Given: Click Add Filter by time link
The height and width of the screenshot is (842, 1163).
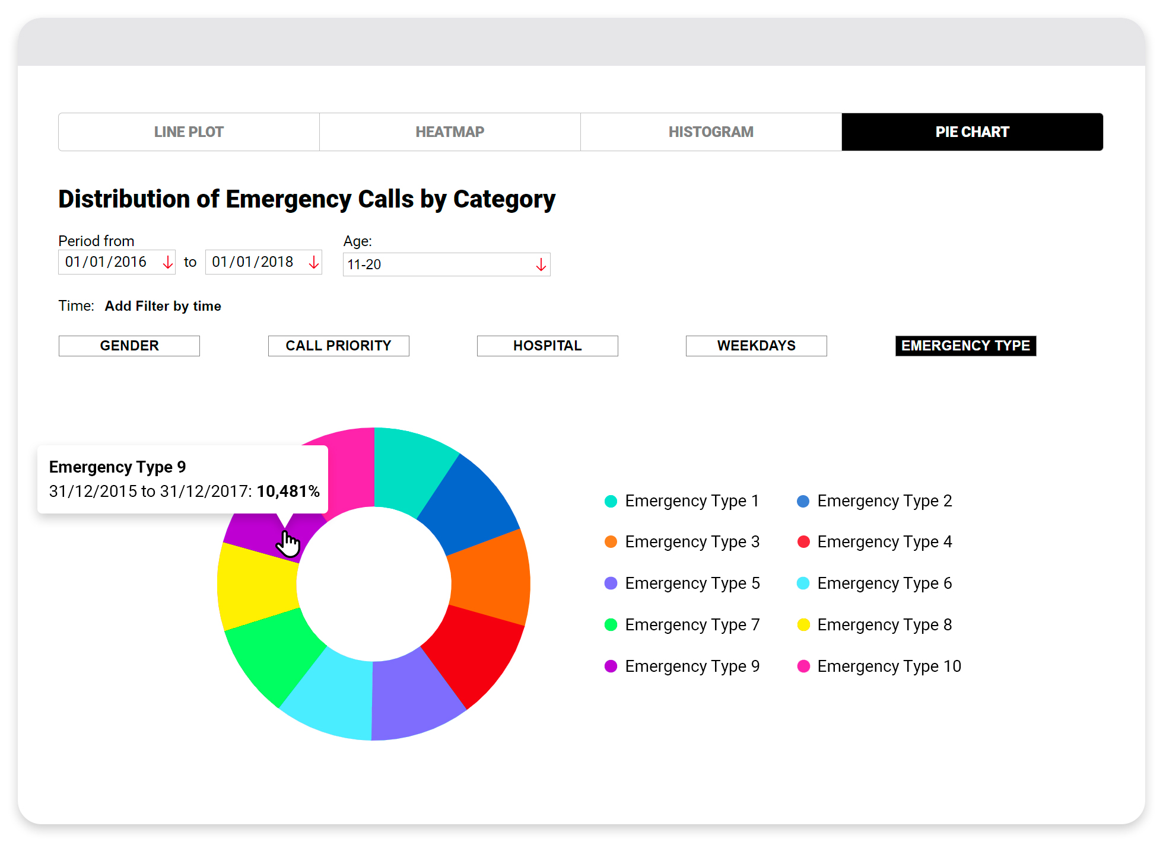Looking at the screenshot, I should point(163,306).
